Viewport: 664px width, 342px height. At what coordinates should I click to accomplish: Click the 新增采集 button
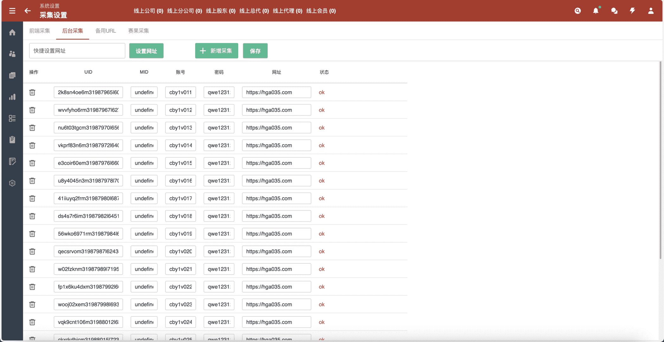[x=216, y=51]
